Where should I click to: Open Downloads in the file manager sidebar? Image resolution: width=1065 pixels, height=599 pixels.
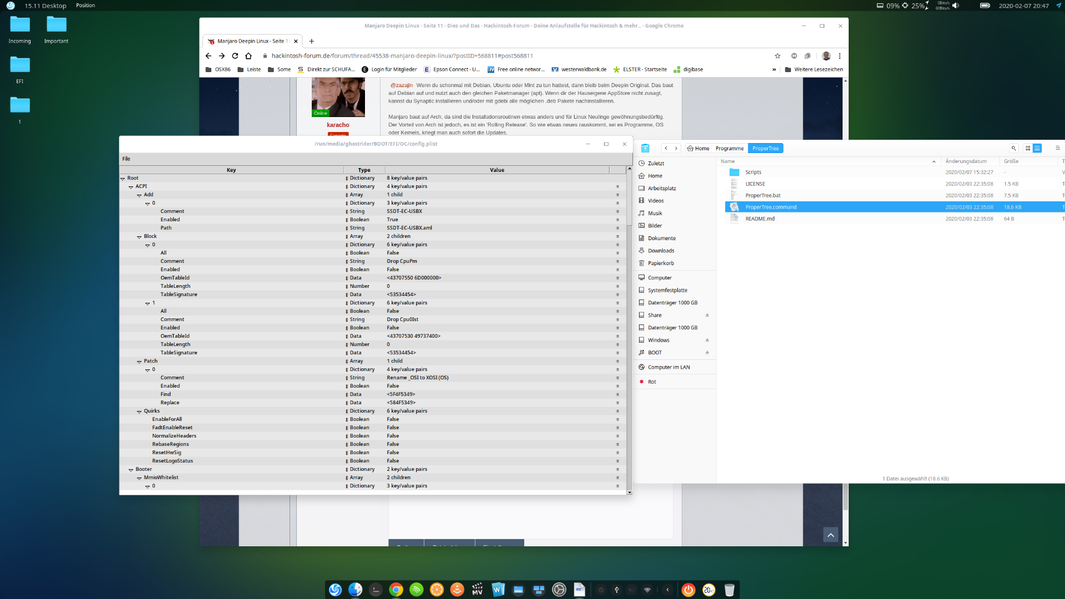(661, 251)
